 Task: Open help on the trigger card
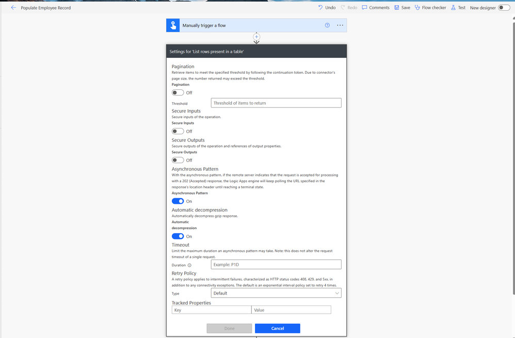[x=327, y=25]
